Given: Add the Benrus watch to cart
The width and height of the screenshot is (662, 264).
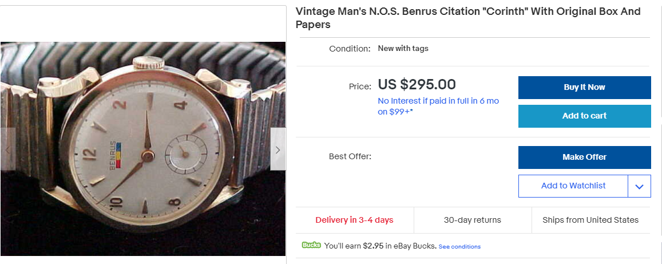Looking at the screenshot, I should tap(584, 116).
